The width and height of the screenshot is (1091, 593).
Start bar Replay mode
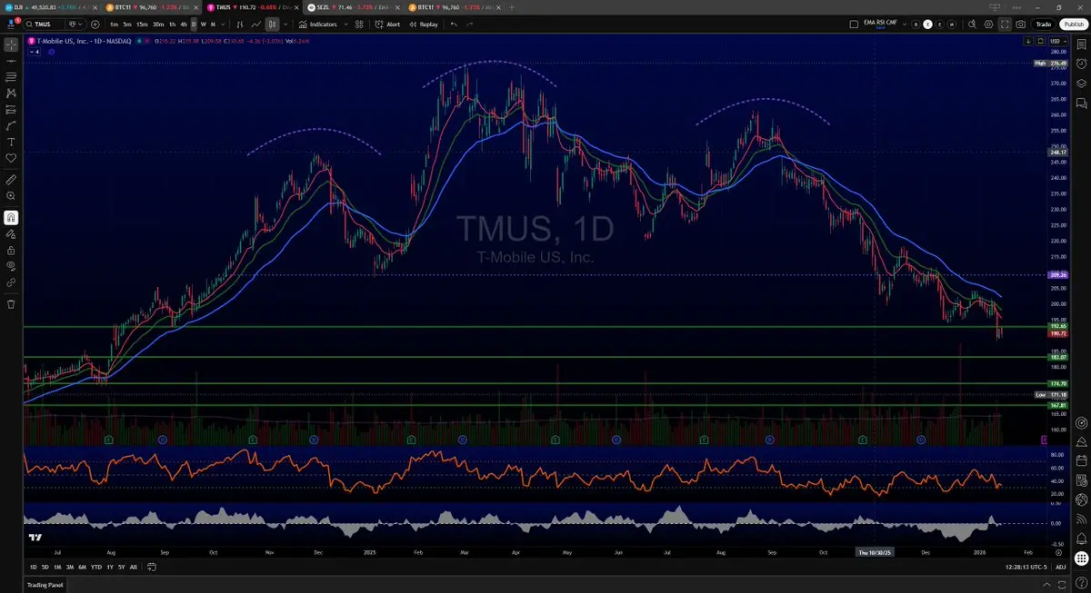[423, 24]
